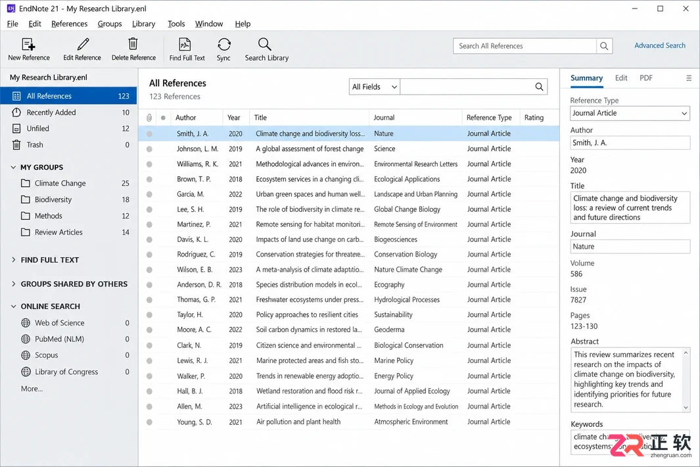Screen dimensions: 700x467
Task: Click the PubMed (NLM) globe icon
Action: click(26, 339)
